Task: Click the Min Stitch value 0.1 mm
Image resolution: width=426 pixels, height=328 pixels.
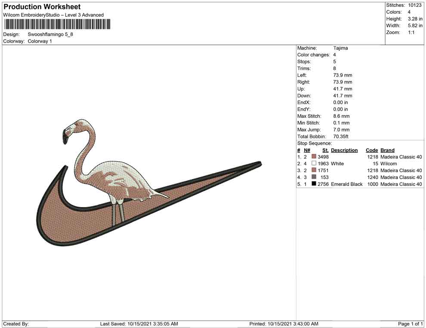Action: [x=342, y=123]
